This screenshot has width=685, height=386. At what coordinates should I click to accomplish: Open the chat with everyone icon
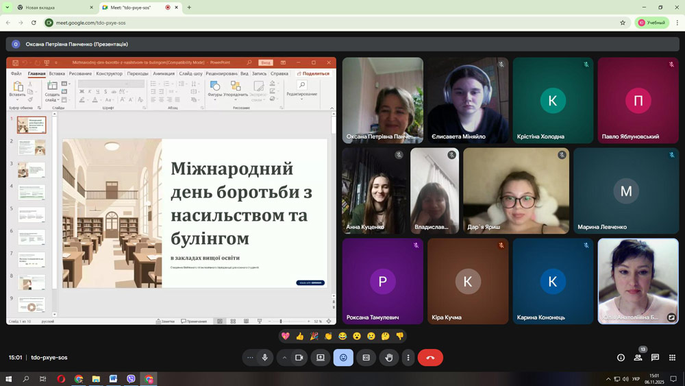[x=655, y=357]
